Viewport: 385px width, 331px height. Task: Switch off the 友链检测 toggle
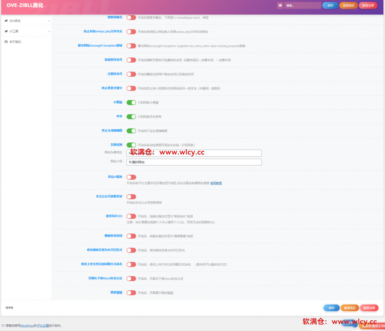(131, 145)
